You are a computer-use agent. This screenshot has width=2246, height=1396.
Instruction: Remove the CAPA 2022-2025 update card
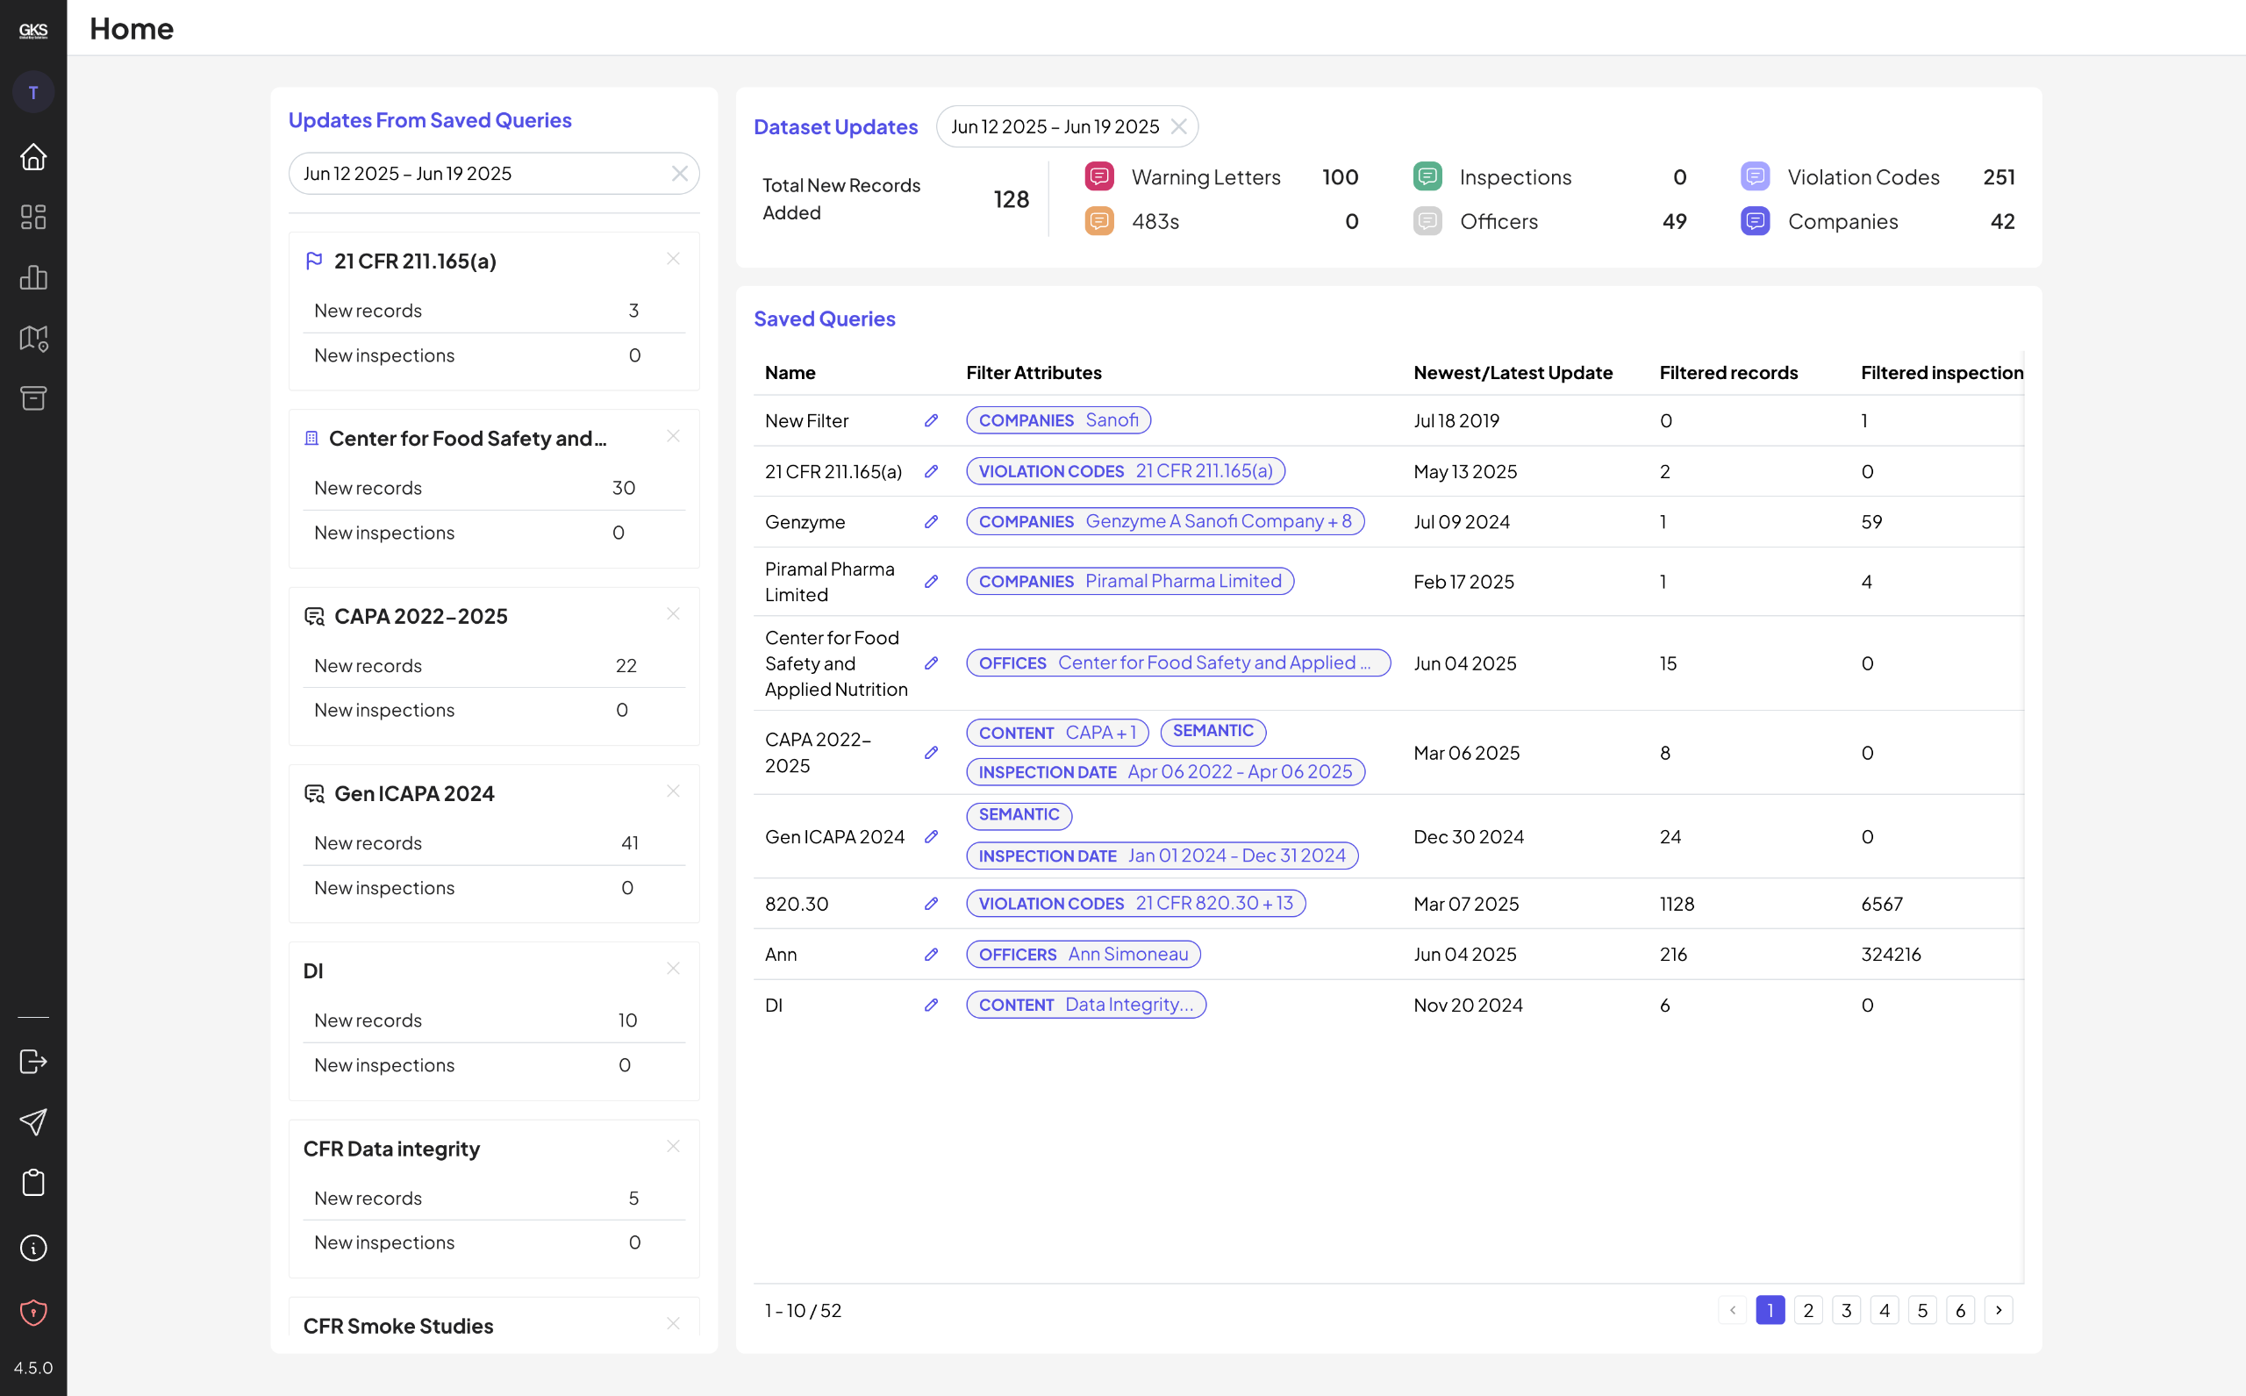[673, 614]
